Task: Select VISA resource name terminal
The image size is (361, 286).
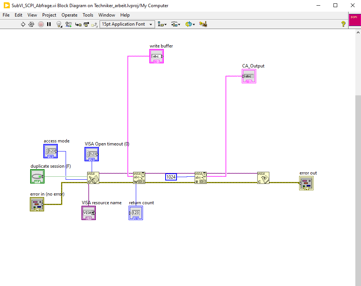Action: coord(89,213)
